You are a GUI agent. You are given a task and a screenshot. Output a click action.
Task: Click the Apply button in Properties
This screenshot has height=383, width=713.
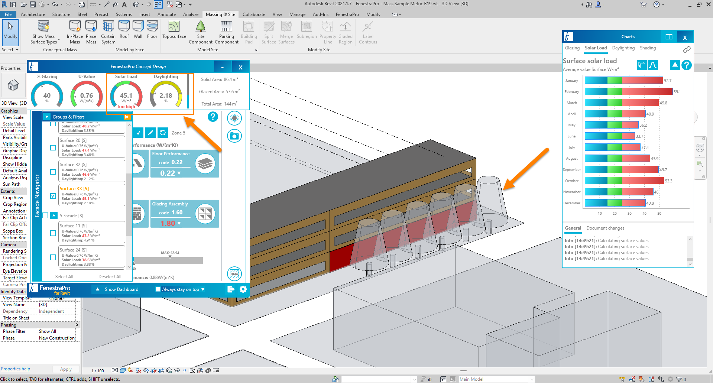[x=66, y=369]
